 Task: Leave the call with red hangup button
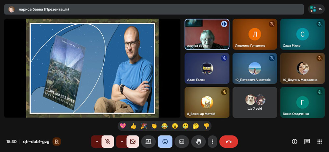click(229, 141)
